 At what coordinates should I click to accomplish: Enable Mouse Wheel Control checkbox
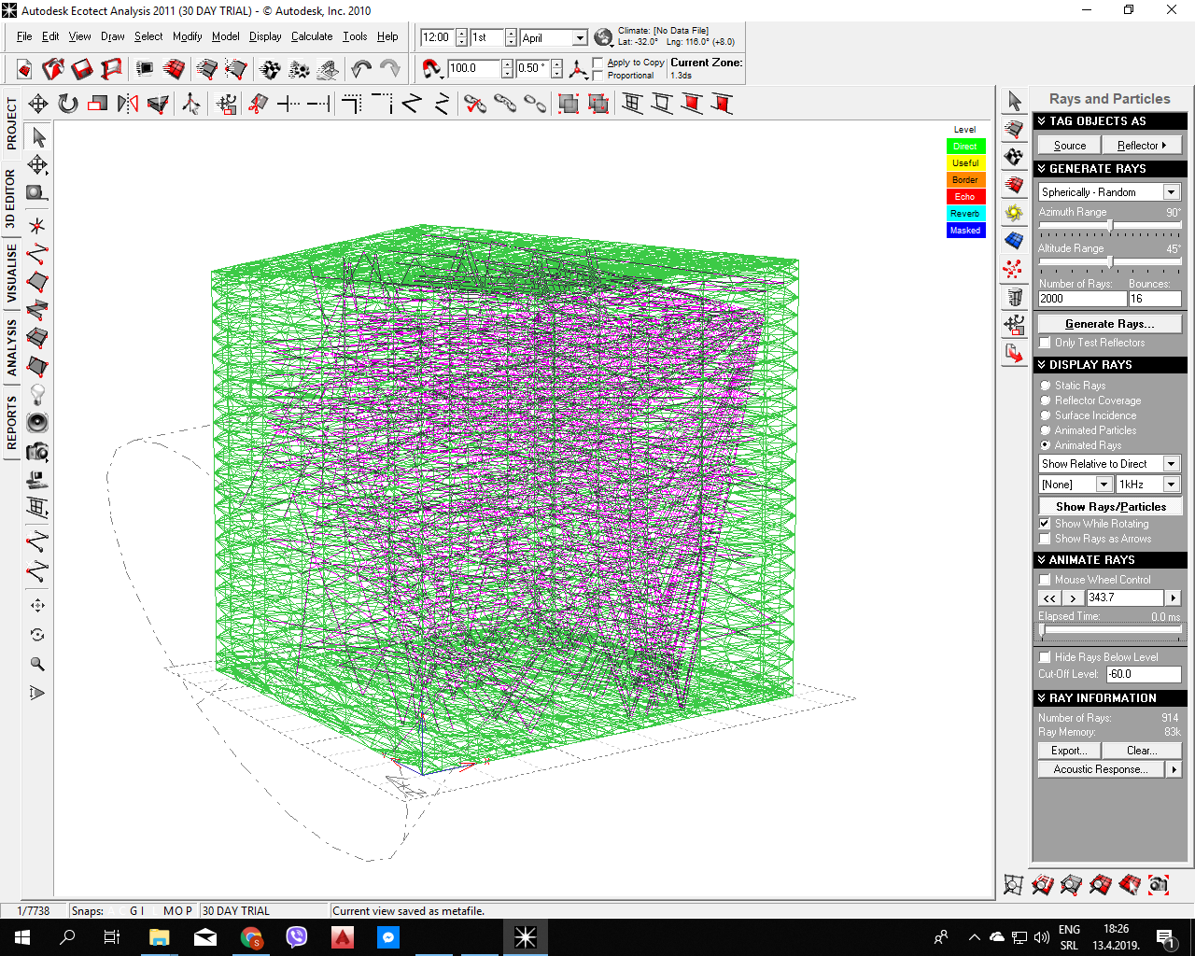click(x=1046, y=580)
